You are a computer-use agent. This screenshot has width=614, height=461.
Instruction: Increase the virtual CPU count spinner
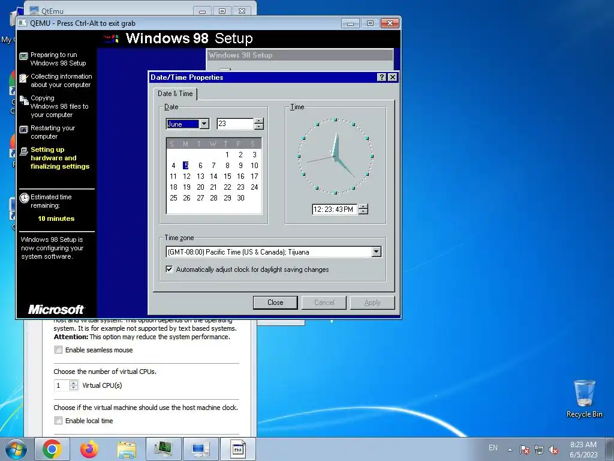(x=74, y=383)
